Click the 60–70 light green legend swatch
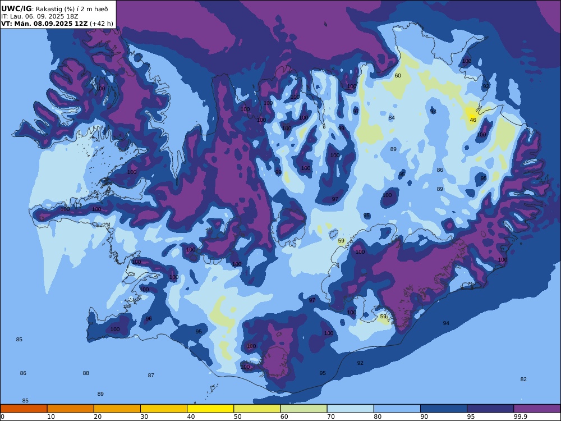 [304, 409]
